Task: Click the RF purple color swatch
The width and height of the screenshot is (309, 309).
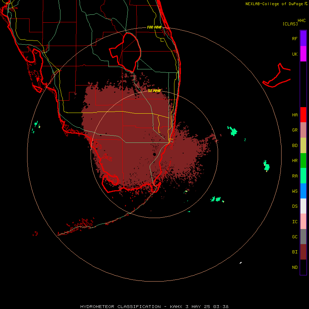Action: coord(303,38)
